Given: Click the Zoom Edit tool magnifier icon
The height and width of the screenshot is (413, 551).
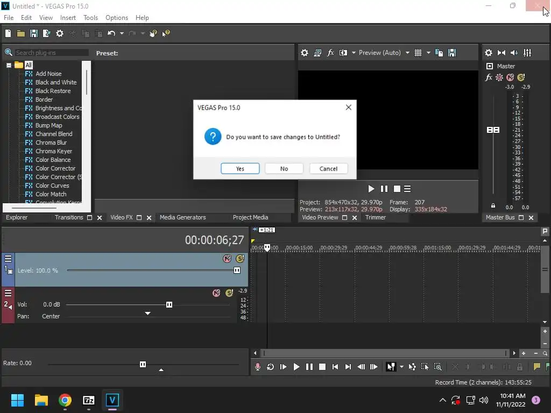Looking at the screenshot, I should pyautogui.click(x=437, y=367).
